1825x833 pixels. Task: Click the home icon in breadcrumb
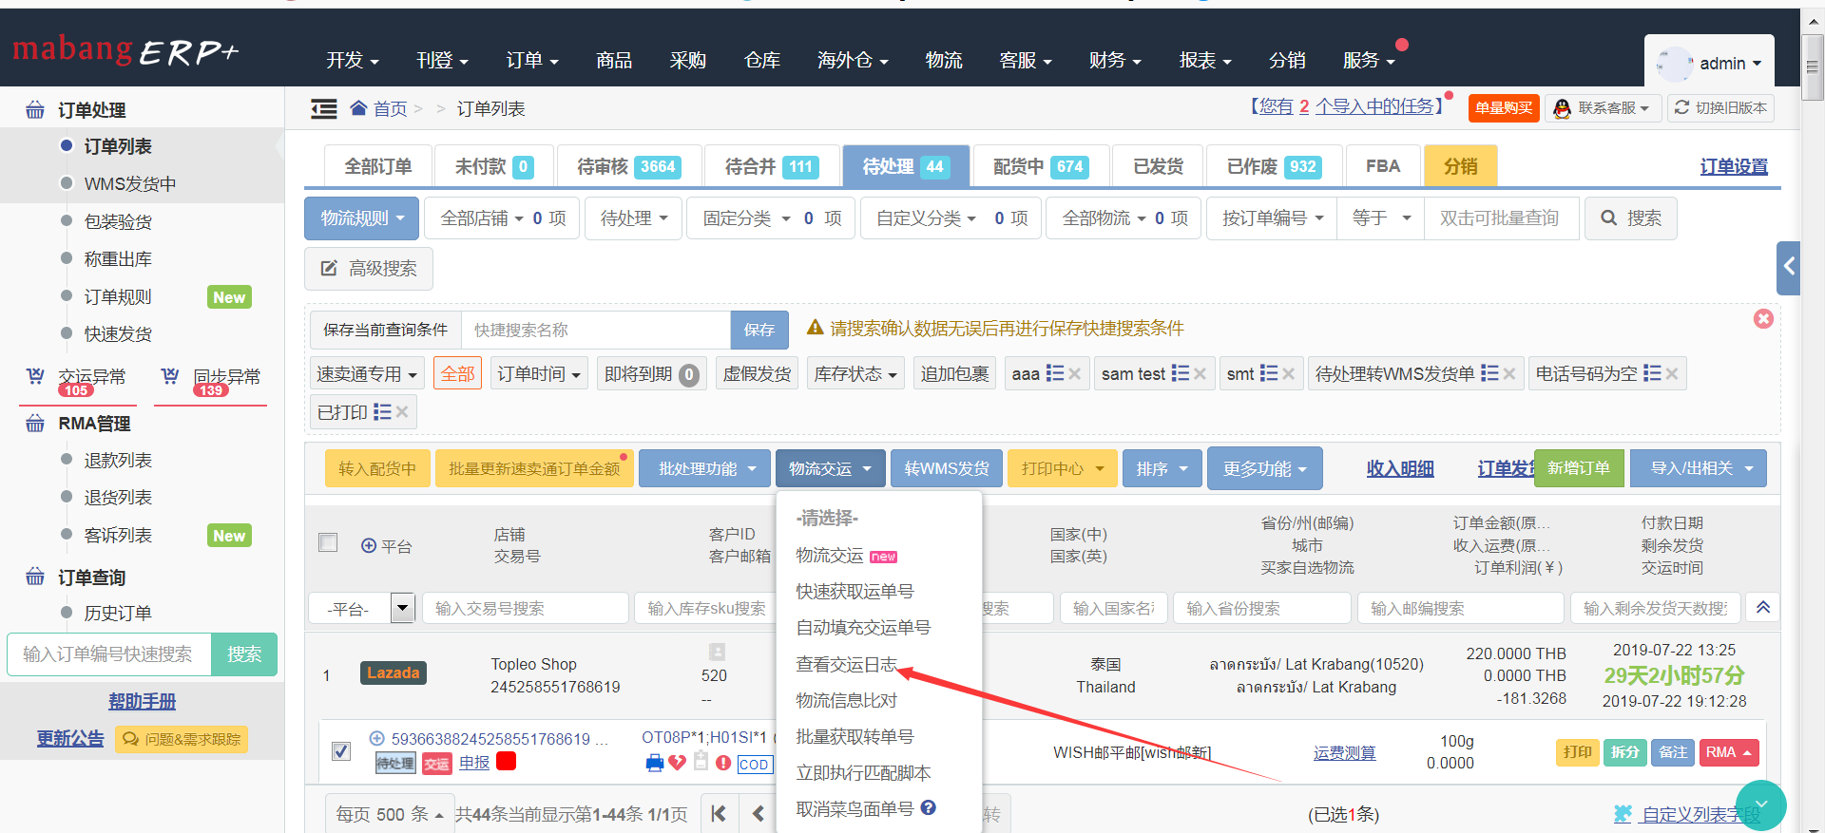pos(358,108)
